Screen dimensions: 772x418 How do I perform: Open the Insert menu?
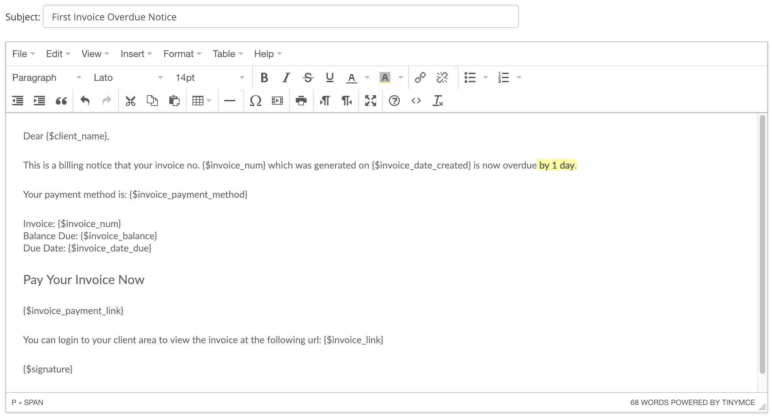pos(136,54)
